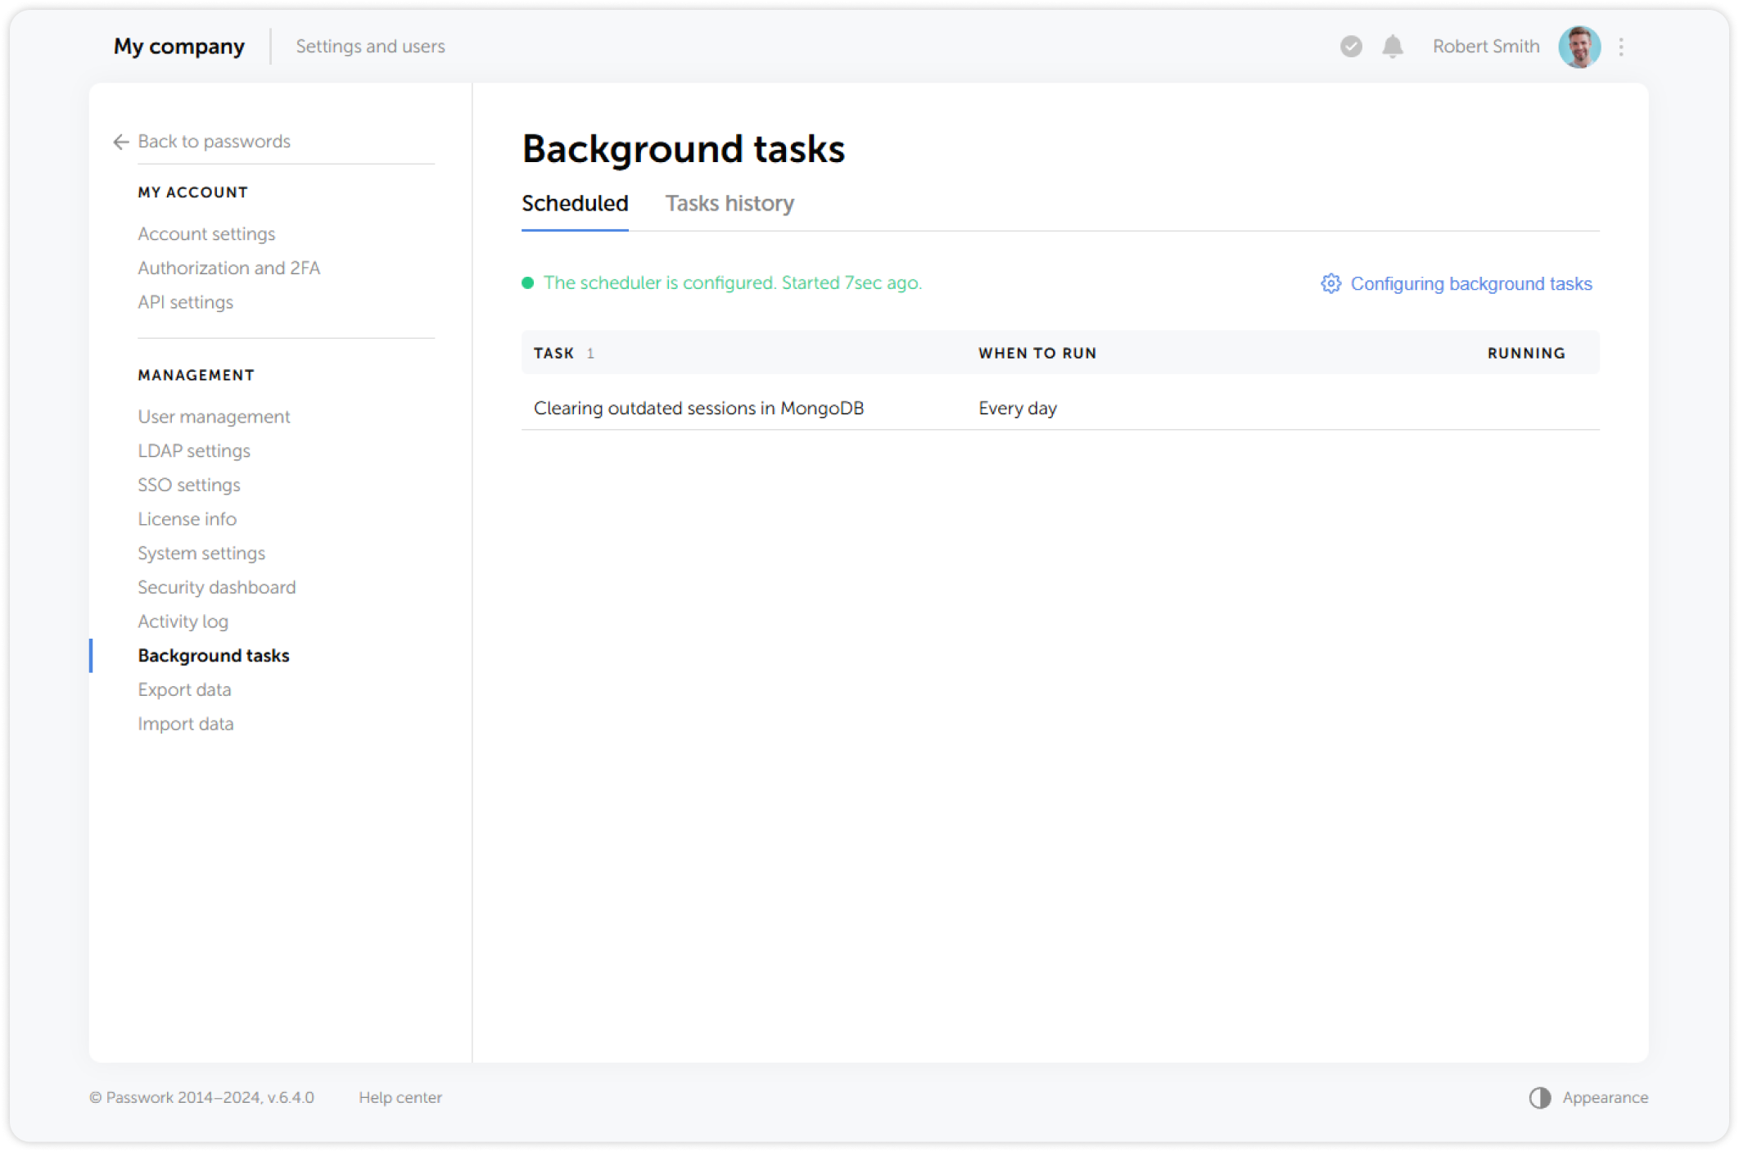Screen dimensions: 1739x1152
Task: Expand the WHEN TO RUN column header
Action: point(1037,353)
